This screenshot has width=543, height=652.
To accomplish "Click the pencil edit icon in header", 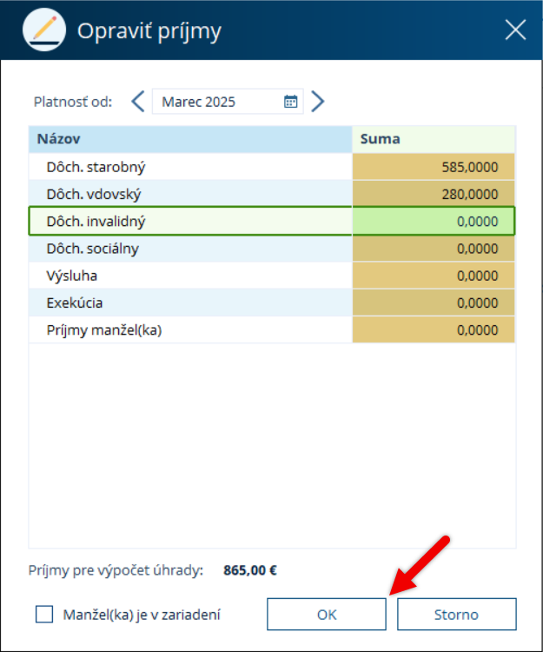I will point(44,30).
